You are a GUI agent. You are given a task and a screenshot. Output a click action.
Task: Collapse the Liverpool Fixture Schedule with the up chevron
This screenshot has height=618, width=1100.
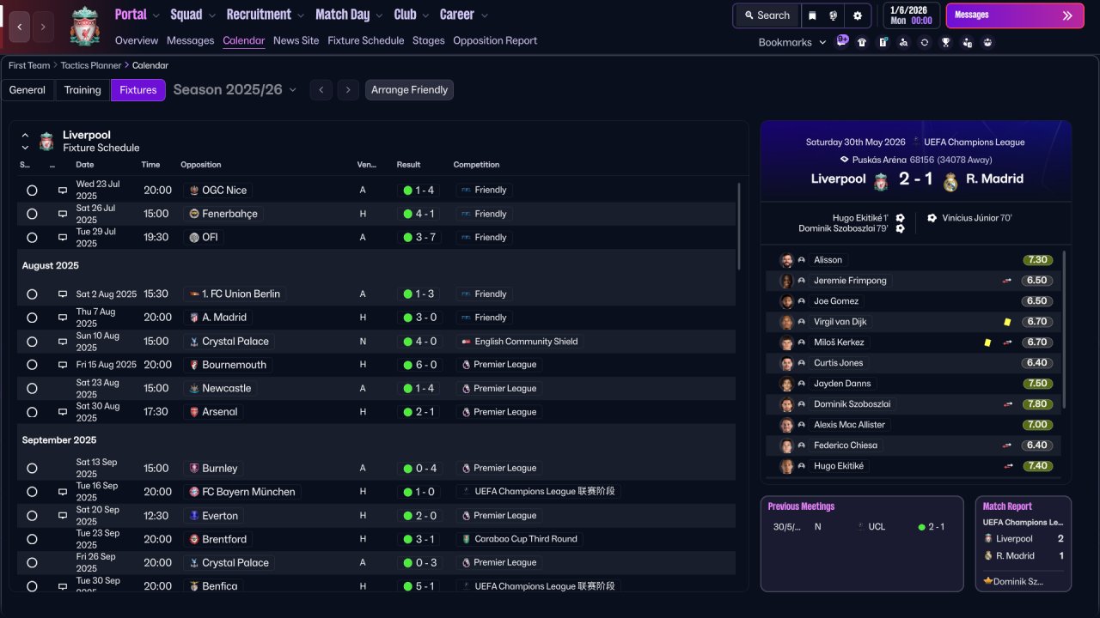pos(25,135)
